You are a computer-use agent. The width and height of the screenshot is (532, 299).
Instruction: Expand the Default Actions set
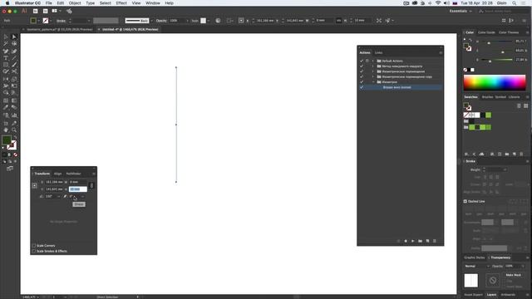pos(373,61)
